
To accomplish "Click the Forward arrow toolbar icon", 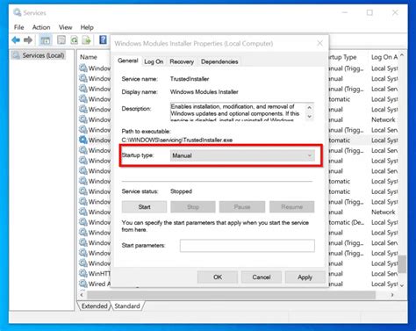I will point(28,40).
